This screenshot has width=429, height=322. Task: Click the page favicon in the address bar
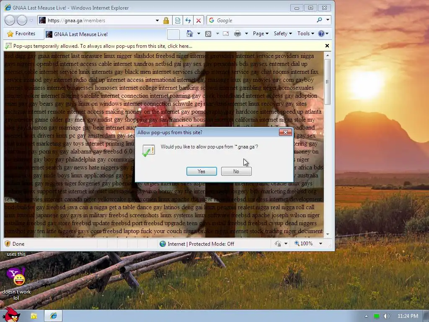pyautogui.click(x=42, y=20)
